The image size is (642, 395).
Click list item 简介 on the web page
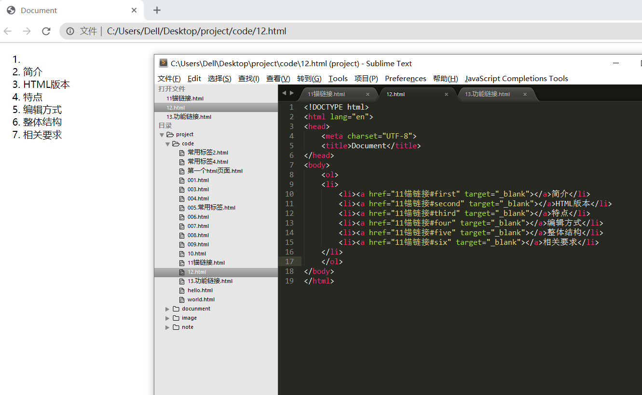33,72
